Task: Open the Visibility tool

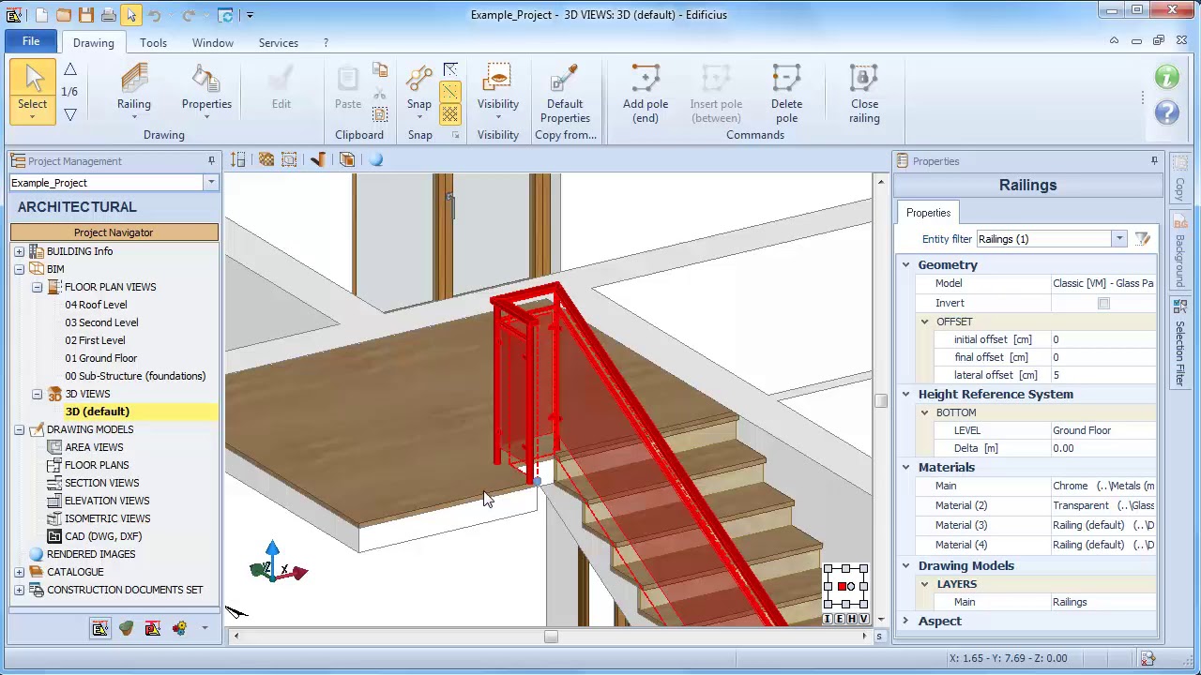Action: 497,90
